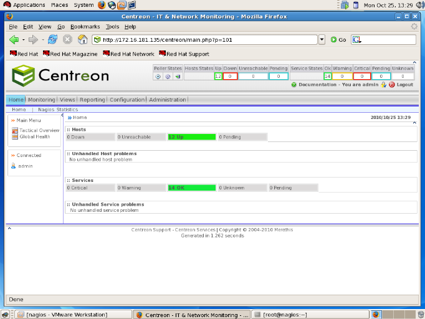
Task: Click the green Go button
Action: [x=338, y=40]
